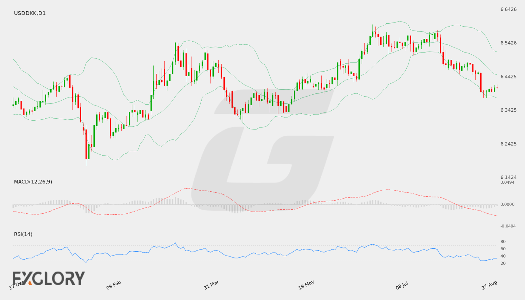The width and height of the screenshot is (525, 300).
Task: Click the 27 Aug date label
Action: click(489, 285)
